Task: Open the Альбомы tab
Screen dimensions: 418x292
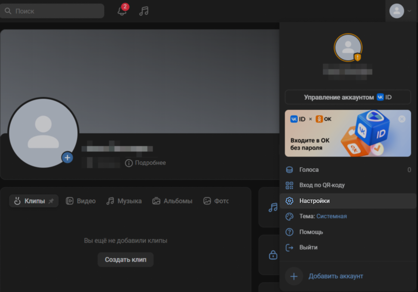Action: [x=172, y=201]
